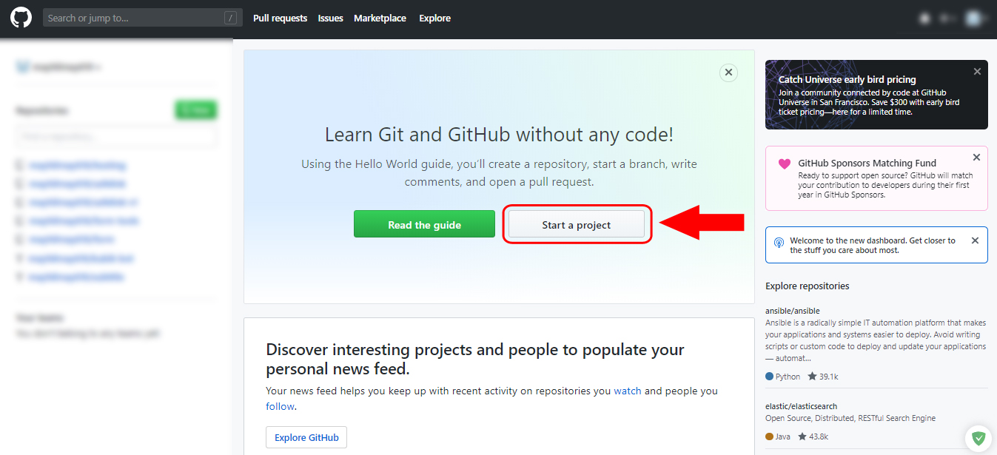Click the green shield extension badge
The height and width of the screenshot is (455, 997).
pos(978,439)
